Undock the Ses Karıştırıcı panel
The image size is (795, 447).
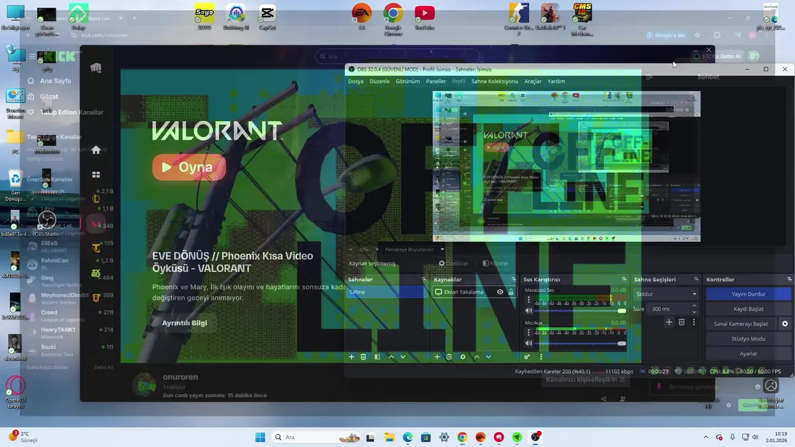(624, 279)
